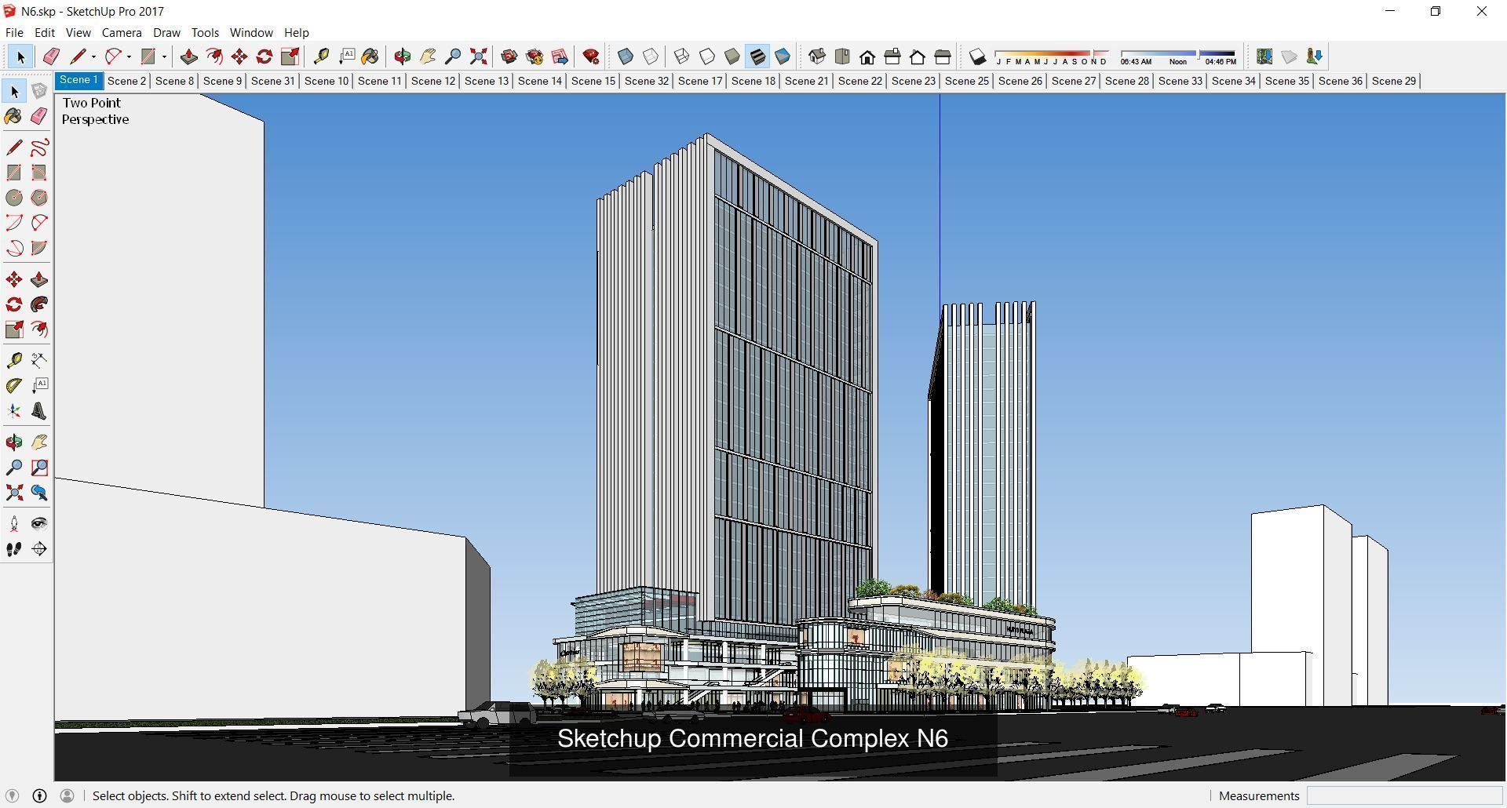
Task: Select the Position Camera tool
Action: pos(14,524)
